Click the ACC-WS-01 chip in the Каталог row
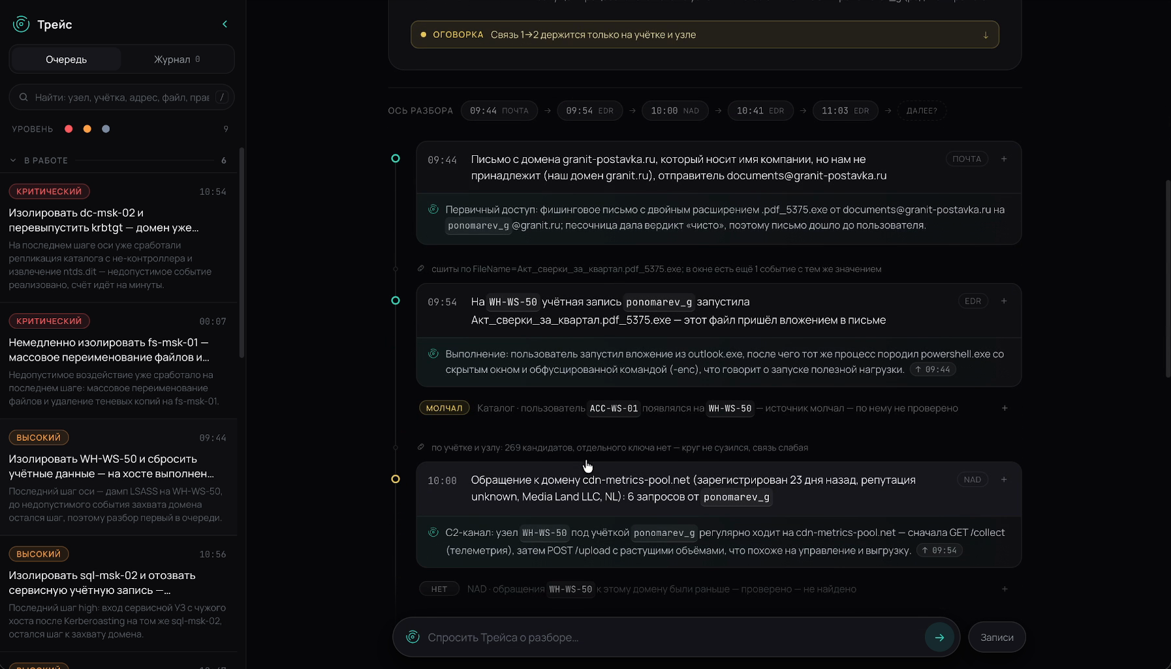The image size is (1171, 669). (614, 409)
